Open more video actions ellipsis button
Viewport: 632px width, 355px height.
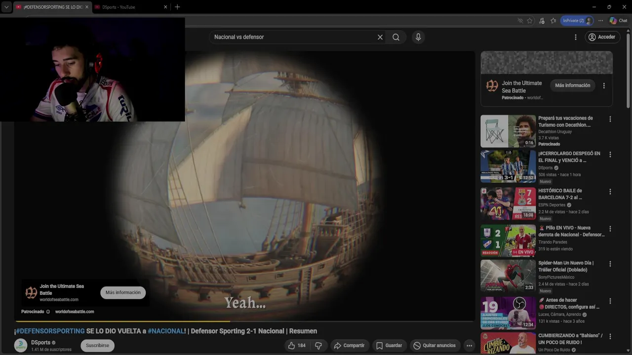[469, 346]
